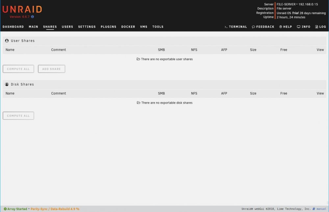
Task: Click 'There are no exportable disk shares'
Action: pyautogui.click(x=167, y=103)
